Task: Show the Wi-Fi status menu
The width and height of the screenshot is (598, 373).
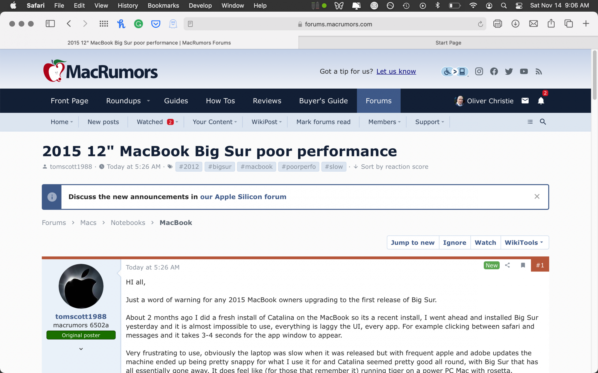Action: point(473,6)
